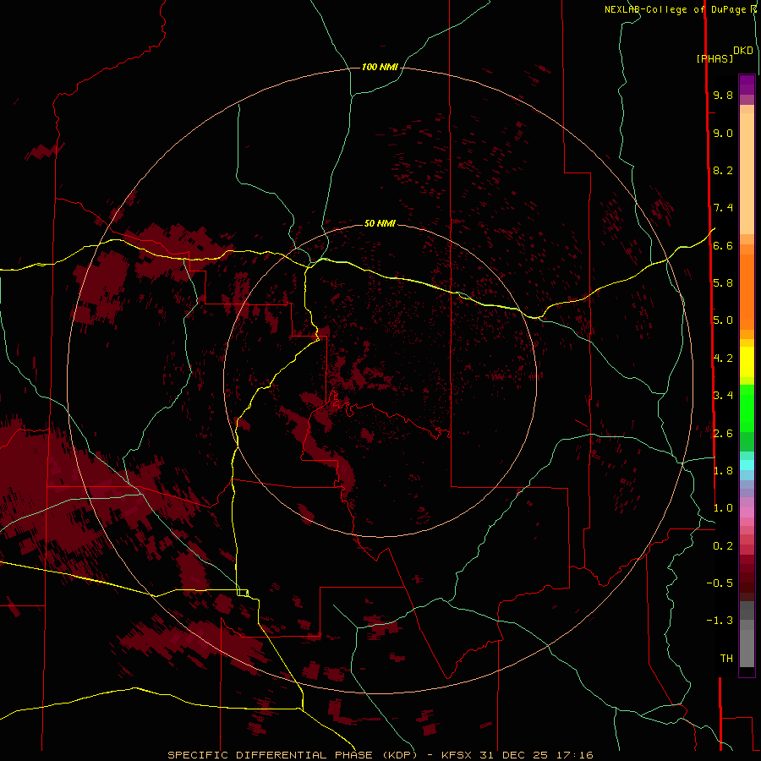Pick the yellow color bar segment
This screenshot has width=761, height=761.
coord(747,362)
